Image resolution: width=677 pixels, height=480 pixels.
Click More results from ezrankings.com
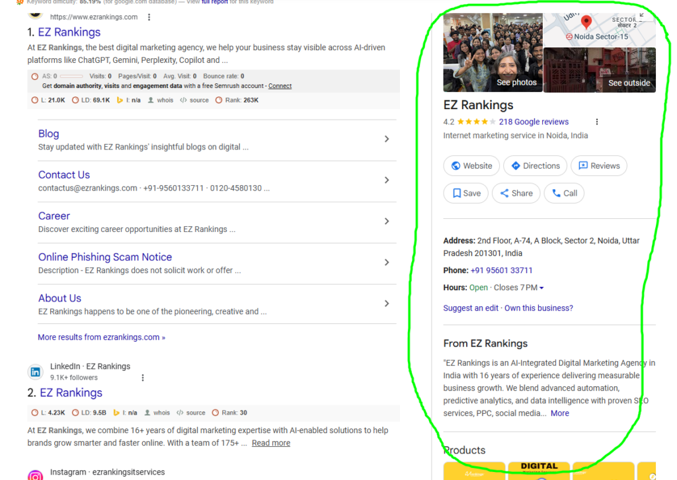(x=101, y=337)
